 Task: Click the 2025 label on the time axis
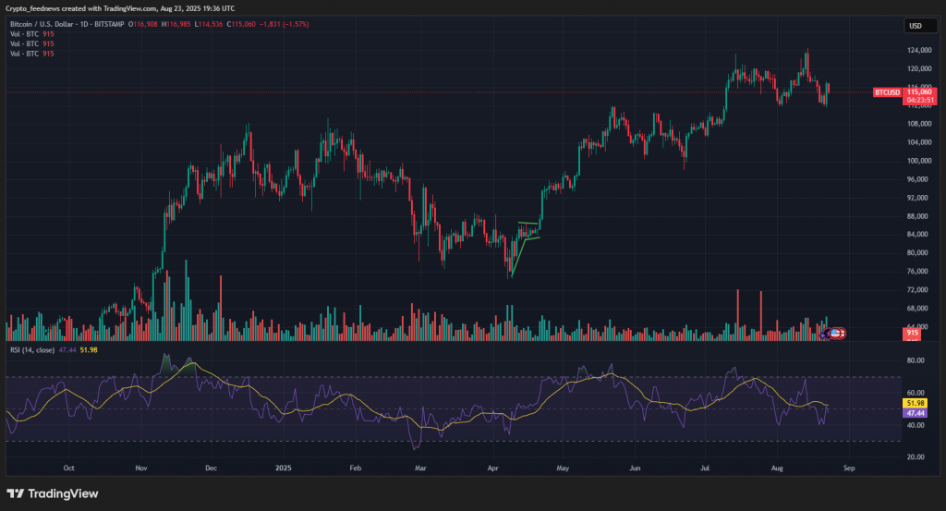point(284,468)
